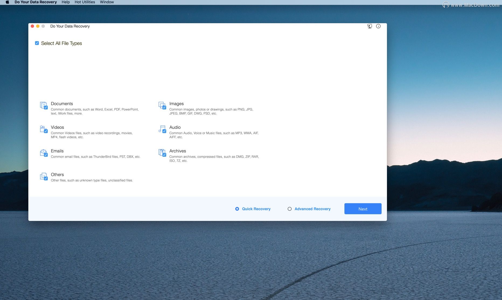Open the Apple menu
Viewport: 502px width, 300px height.
(7, 2)
